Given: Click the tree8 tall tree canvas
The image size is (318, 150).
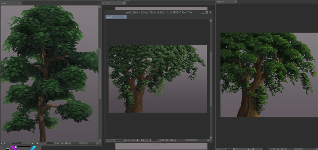Looking at the screenshot, I should point(49,73).
